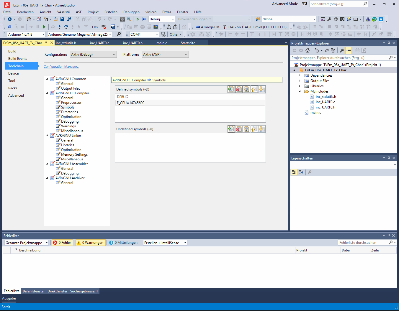
Task: Expand the Dependencies node in Projektmappen-Explorer
Action: pyautogui.click(x=299, y=75)
